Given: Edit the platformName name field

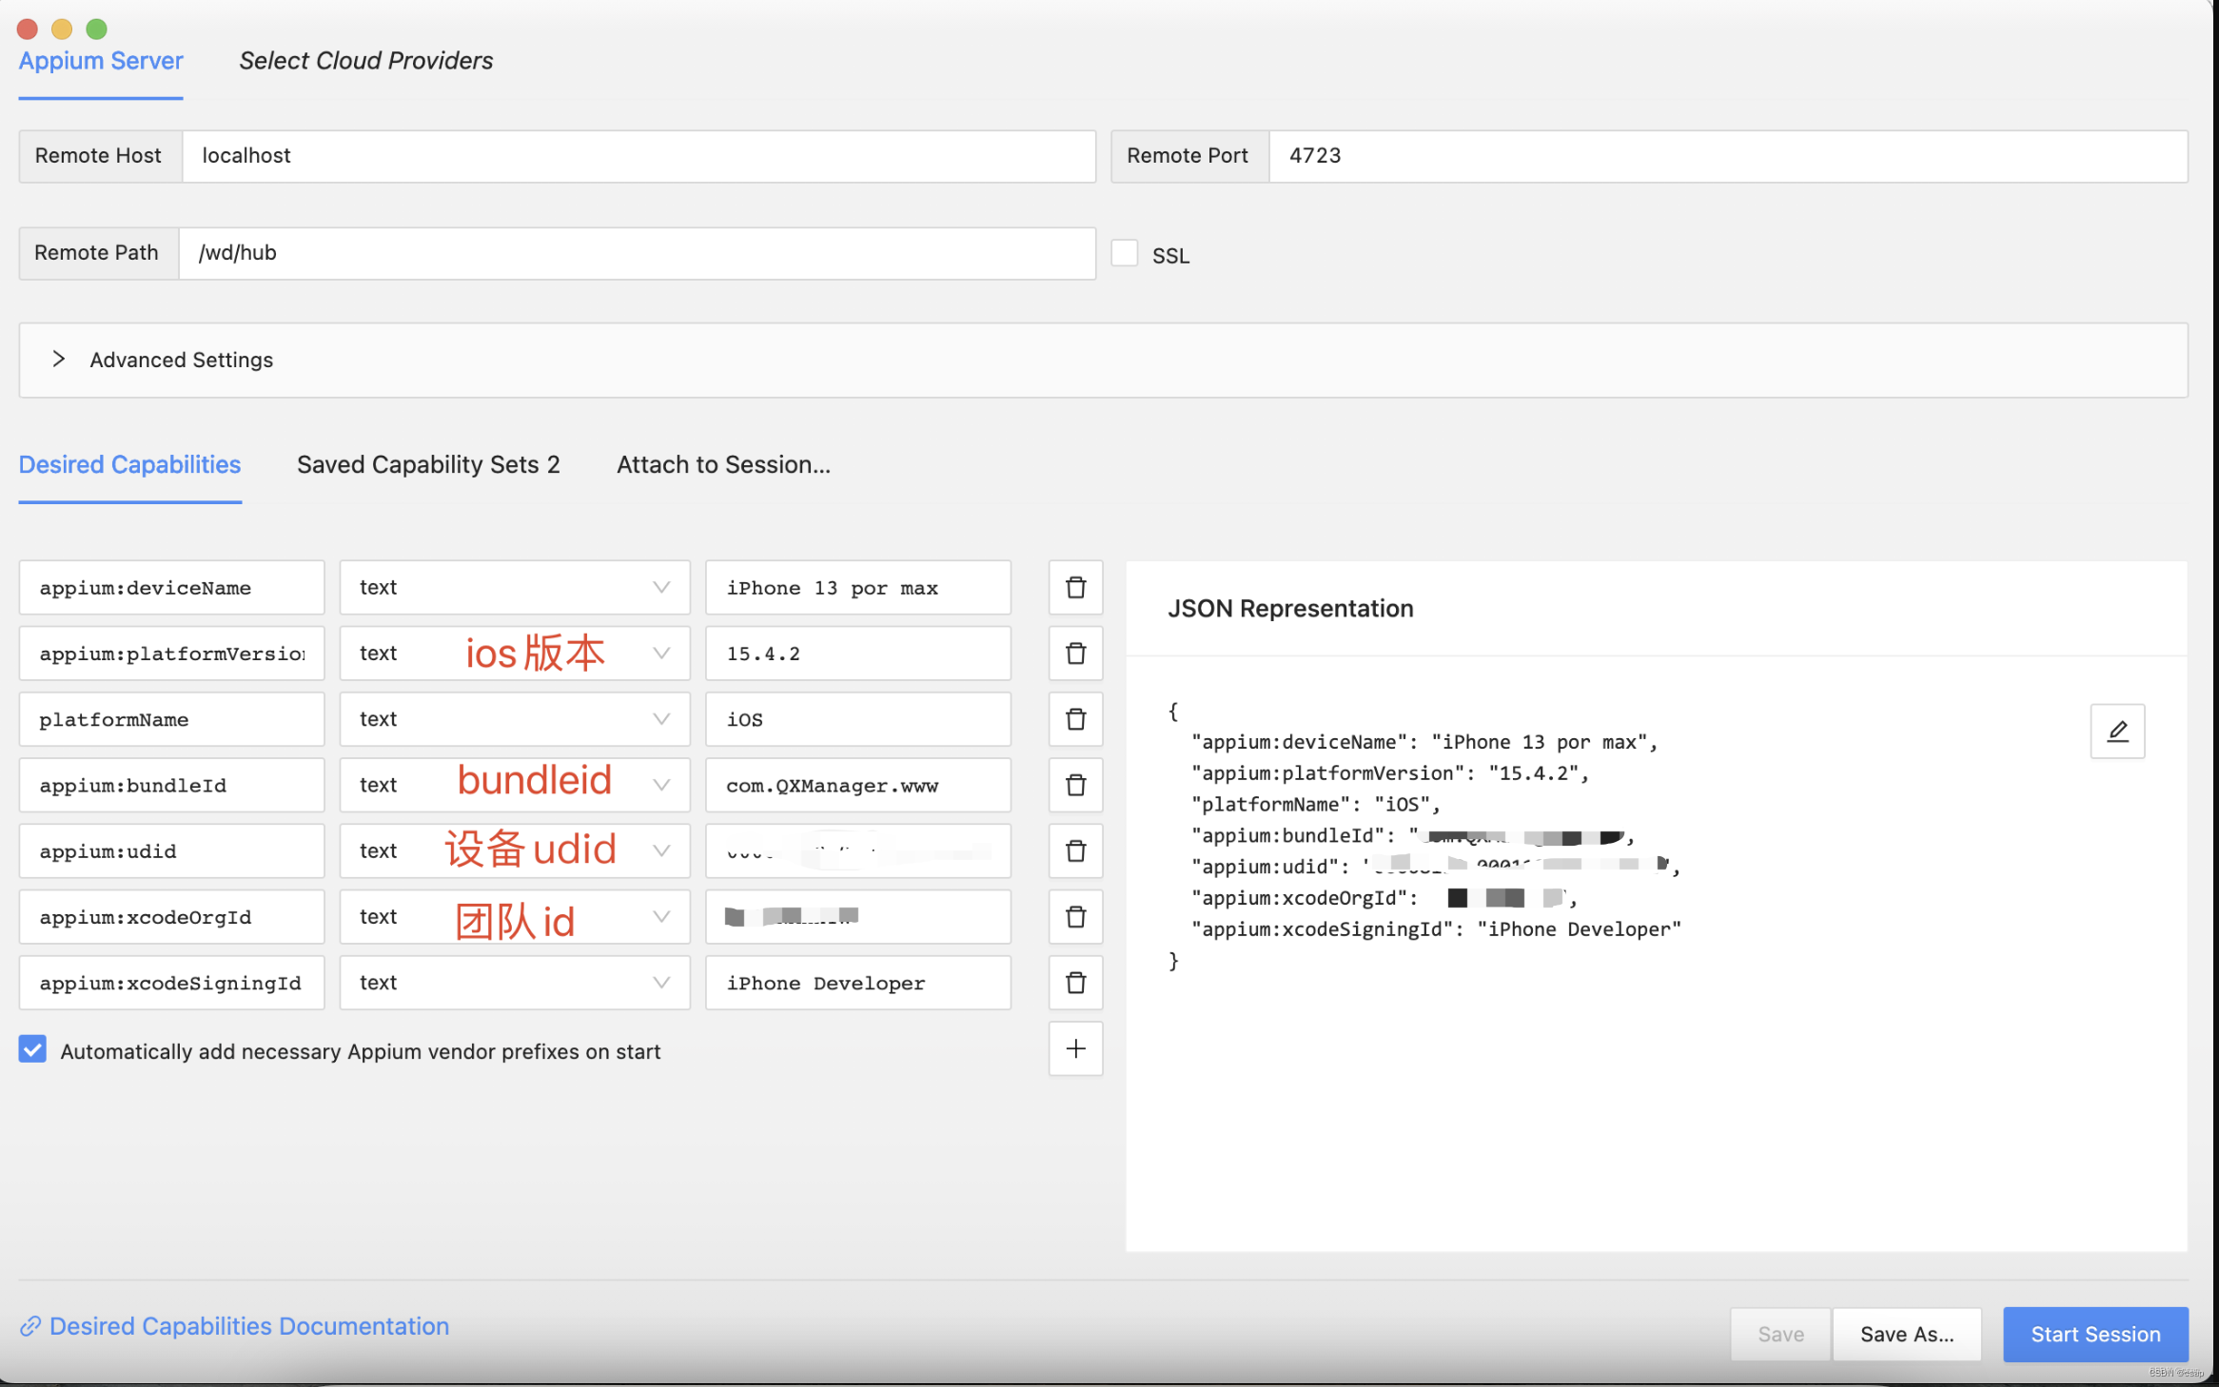Looking at the screenshot, I should tap(171, 718).
